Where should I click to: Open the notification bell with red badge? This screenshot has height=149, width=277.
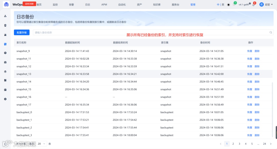254,4
